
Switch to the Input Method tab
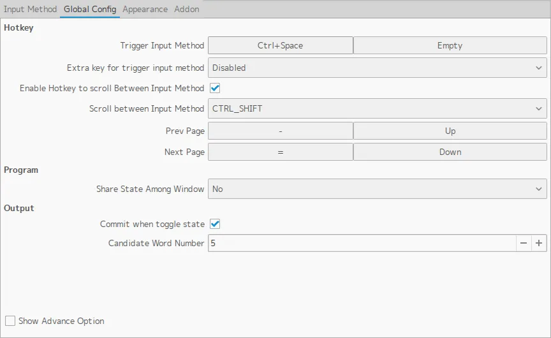click(30, 10)
